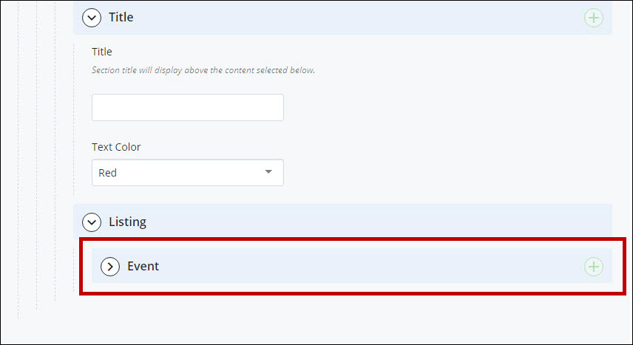Open the Text Color dropdown
Viewport: 633px width, 345px height.
tap(188, 173)
